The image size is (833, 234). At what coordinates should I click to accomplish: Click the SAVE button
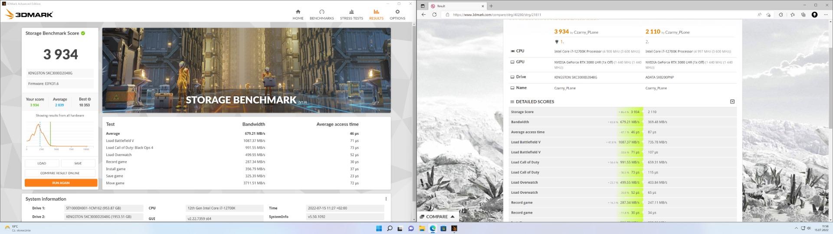(x=78, y=163)
